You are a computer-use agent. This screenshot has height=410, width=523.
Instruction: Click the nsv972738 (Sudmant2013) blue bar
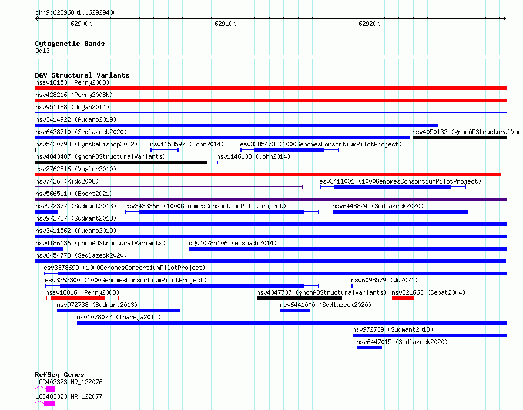pyautogui.click(x=118, y=311)
